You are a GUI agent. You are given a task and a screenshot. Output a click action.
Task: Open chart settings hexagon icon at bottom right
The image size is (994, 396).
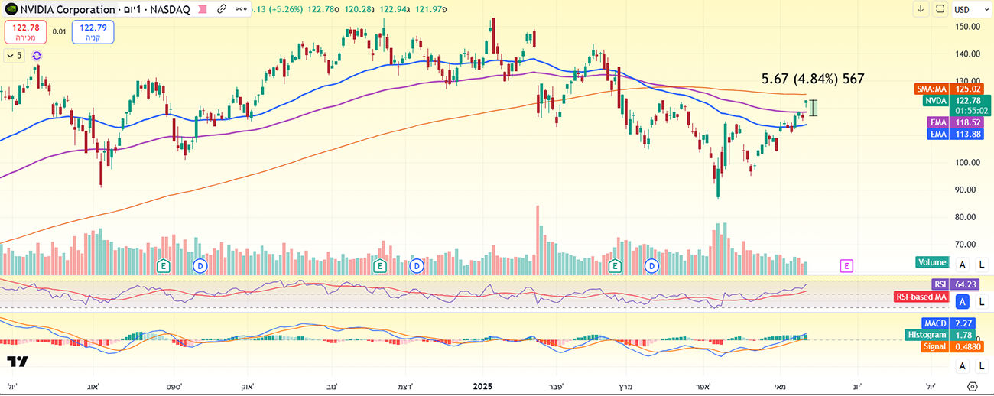[x=972, y=386]
